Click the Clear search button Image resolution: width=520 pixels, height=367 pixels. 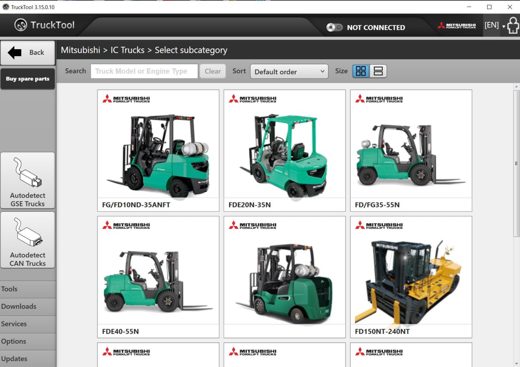coord(212,71)
